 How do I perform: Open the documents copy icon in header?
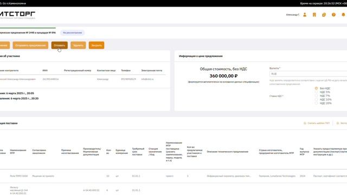point(324,15)
